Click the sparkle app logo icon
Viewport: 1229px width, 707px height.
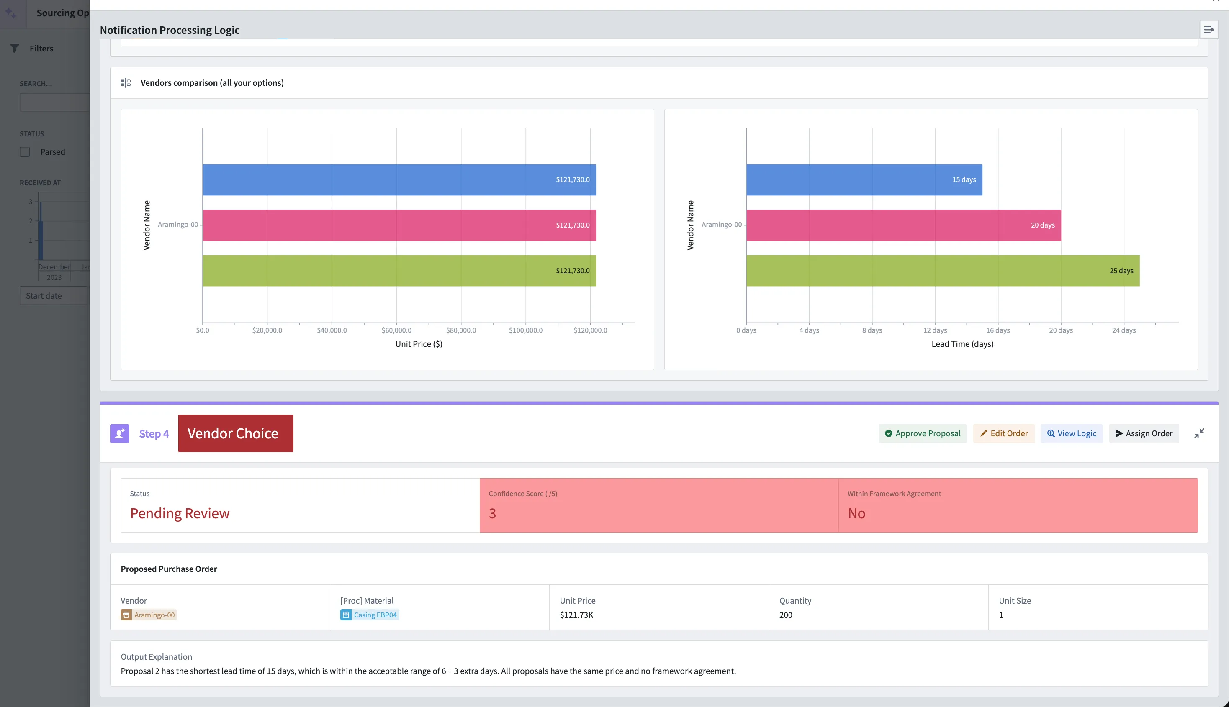click(11, 13)
